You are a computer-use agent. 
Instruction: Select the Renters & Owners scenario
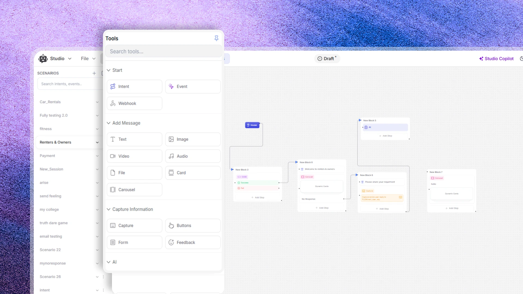[56, 142]
